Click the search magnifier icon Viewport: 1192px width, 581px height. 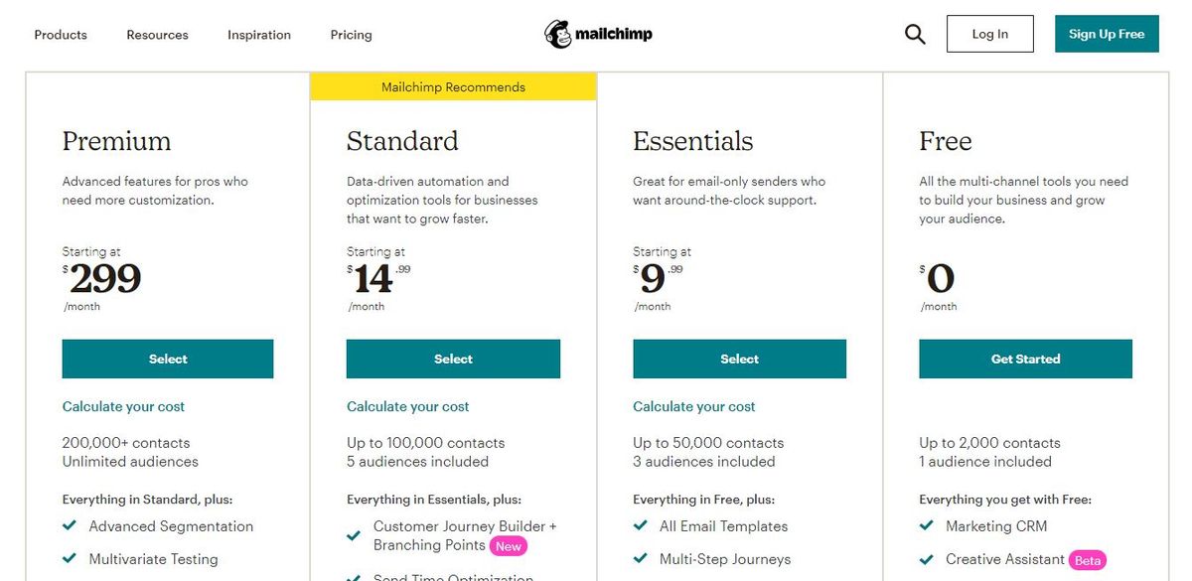(914, 33)
